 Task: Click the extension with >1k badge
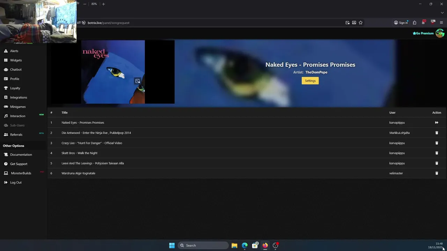pyautogui.click(x=433, y=22)
